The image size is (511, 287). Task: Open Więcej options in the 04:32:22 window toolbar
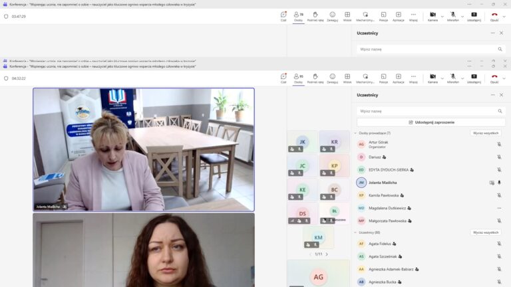[413, 78]
